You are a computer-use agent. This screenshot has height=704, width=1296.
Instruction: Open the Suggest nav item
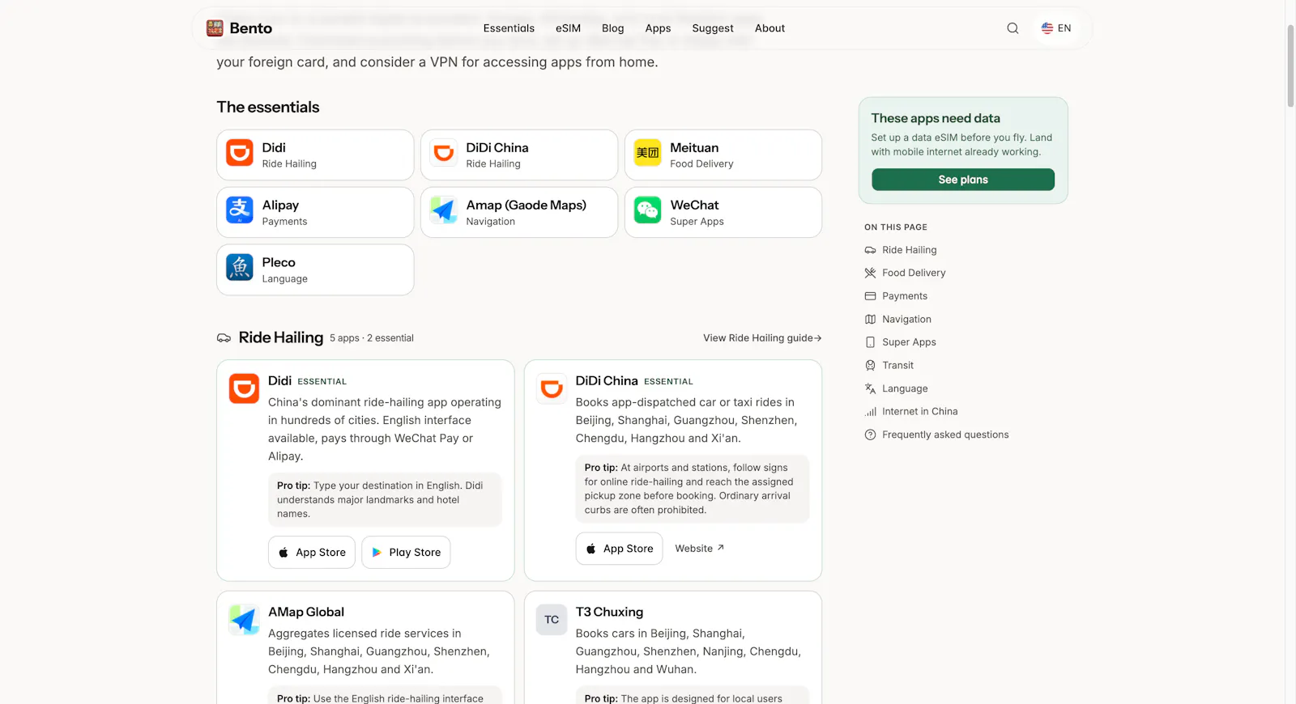click(713, 28)
